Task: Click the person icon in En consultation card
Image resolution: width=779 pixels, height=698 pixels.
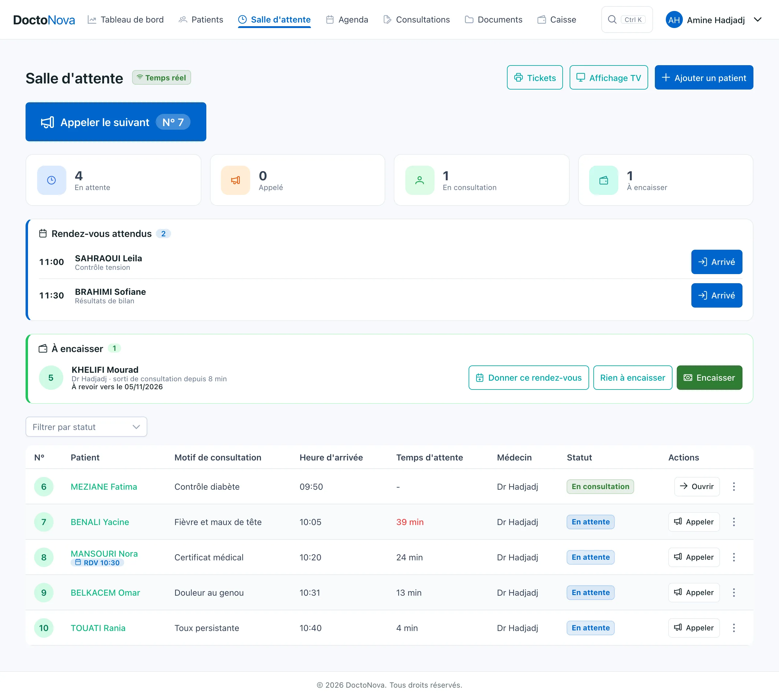Action: [420, 180]
